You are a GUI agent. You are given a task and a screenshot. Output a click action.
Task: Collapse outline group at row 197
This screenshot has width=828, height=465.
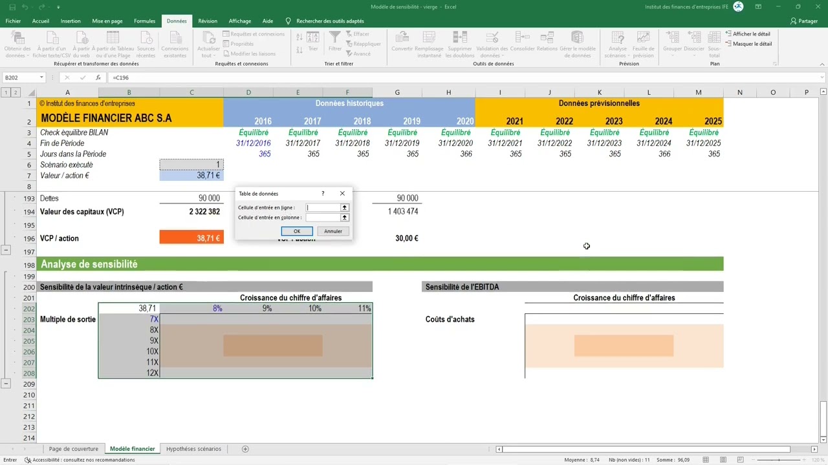click(x=6, y=250)
